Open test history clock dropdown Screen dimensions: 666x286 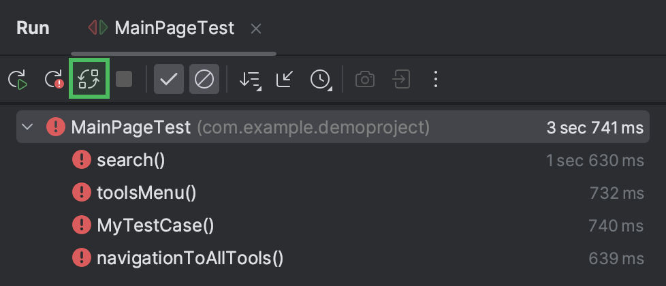click(321, 80)
